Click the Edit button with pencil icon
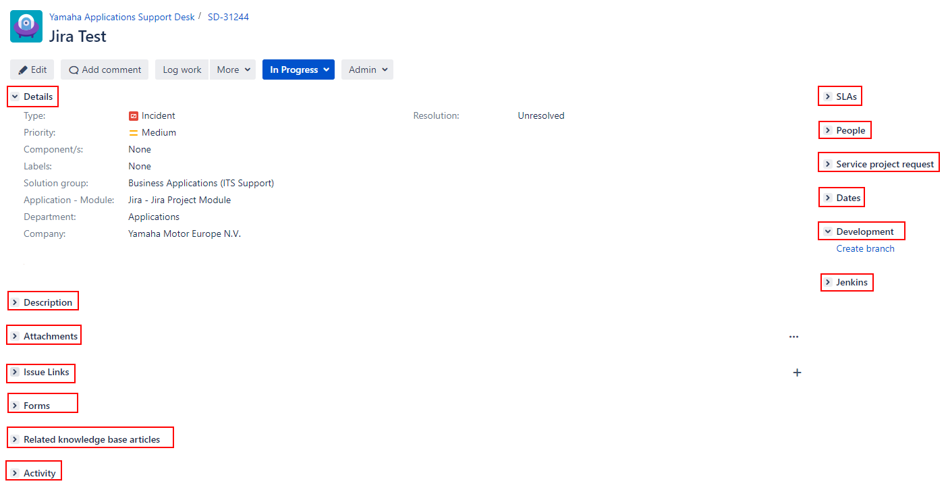 [x=32, y=70]
